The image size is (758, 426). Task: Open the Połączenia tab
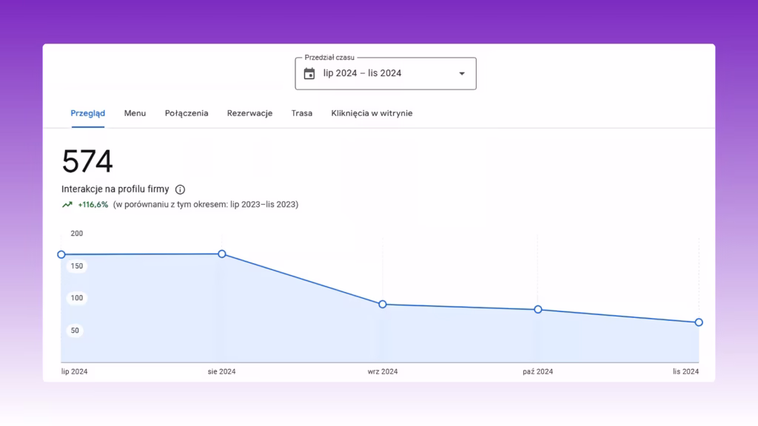187,113
